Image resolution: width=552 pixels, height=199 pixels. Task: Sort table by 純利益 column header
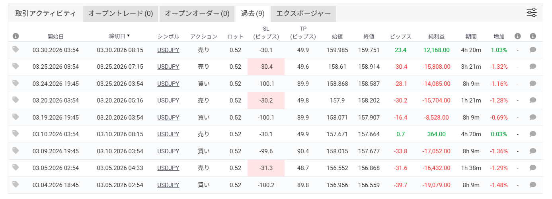click(x=437, y=37)
